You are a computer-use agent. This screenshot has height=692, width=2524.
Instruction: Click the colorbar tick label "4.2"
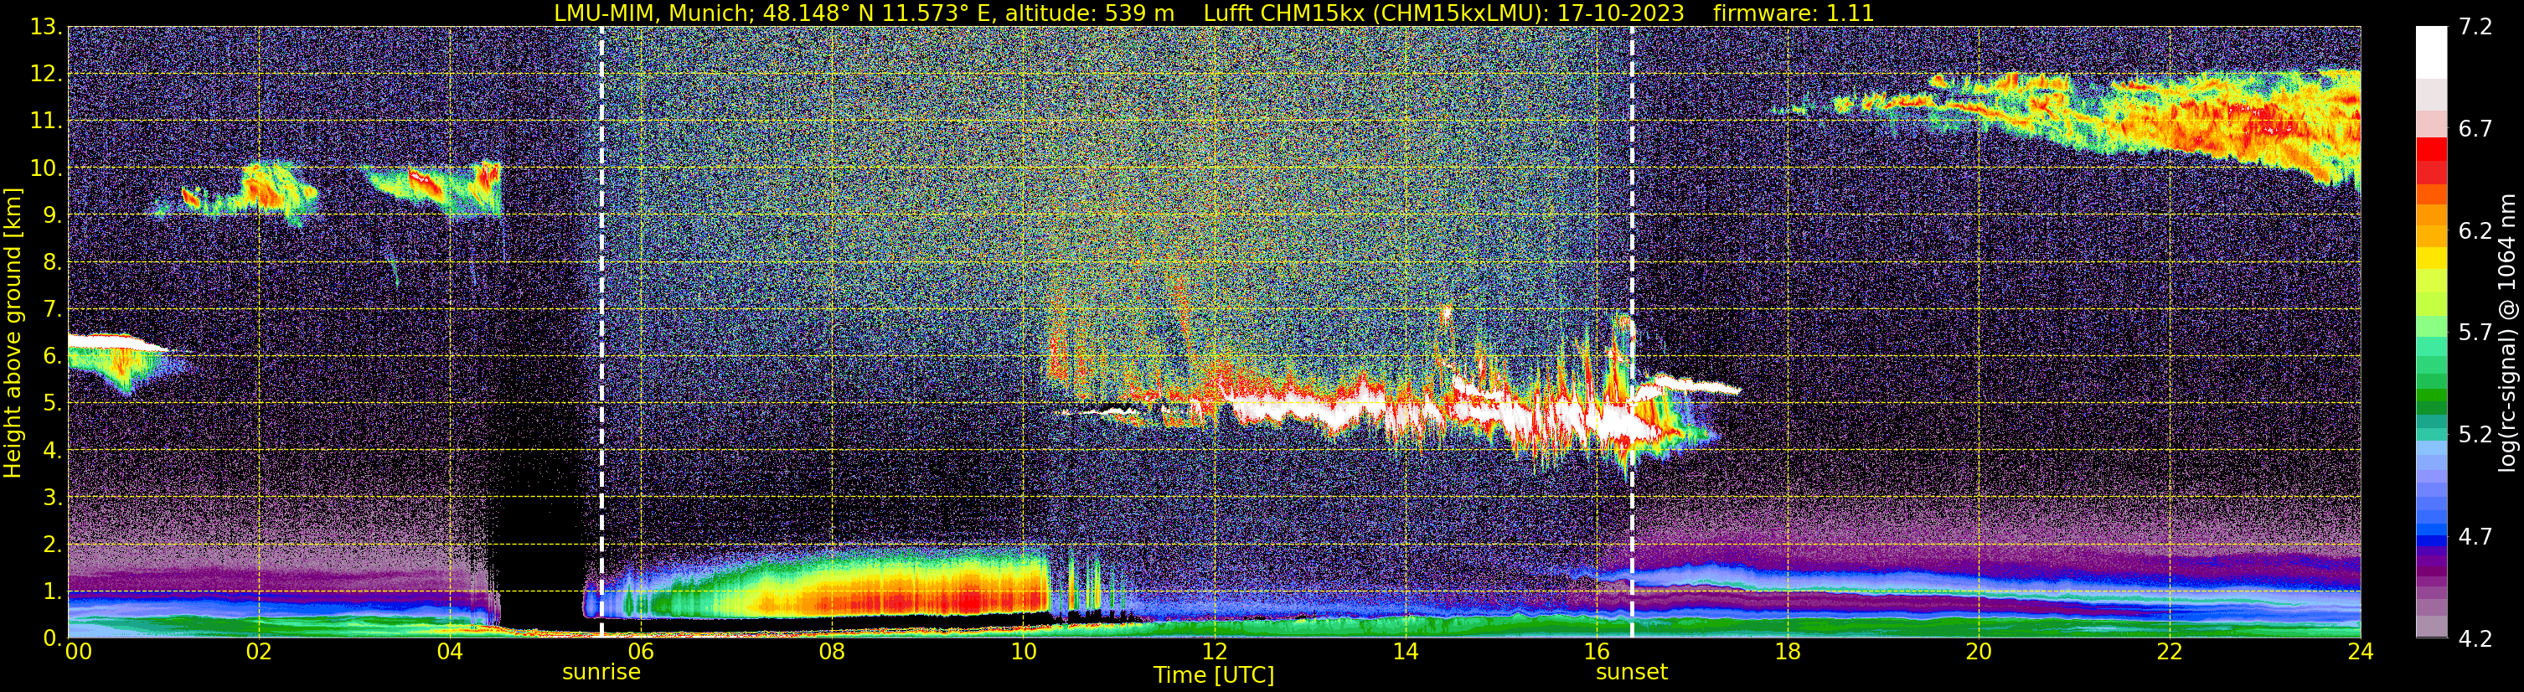coord(2475,639)
